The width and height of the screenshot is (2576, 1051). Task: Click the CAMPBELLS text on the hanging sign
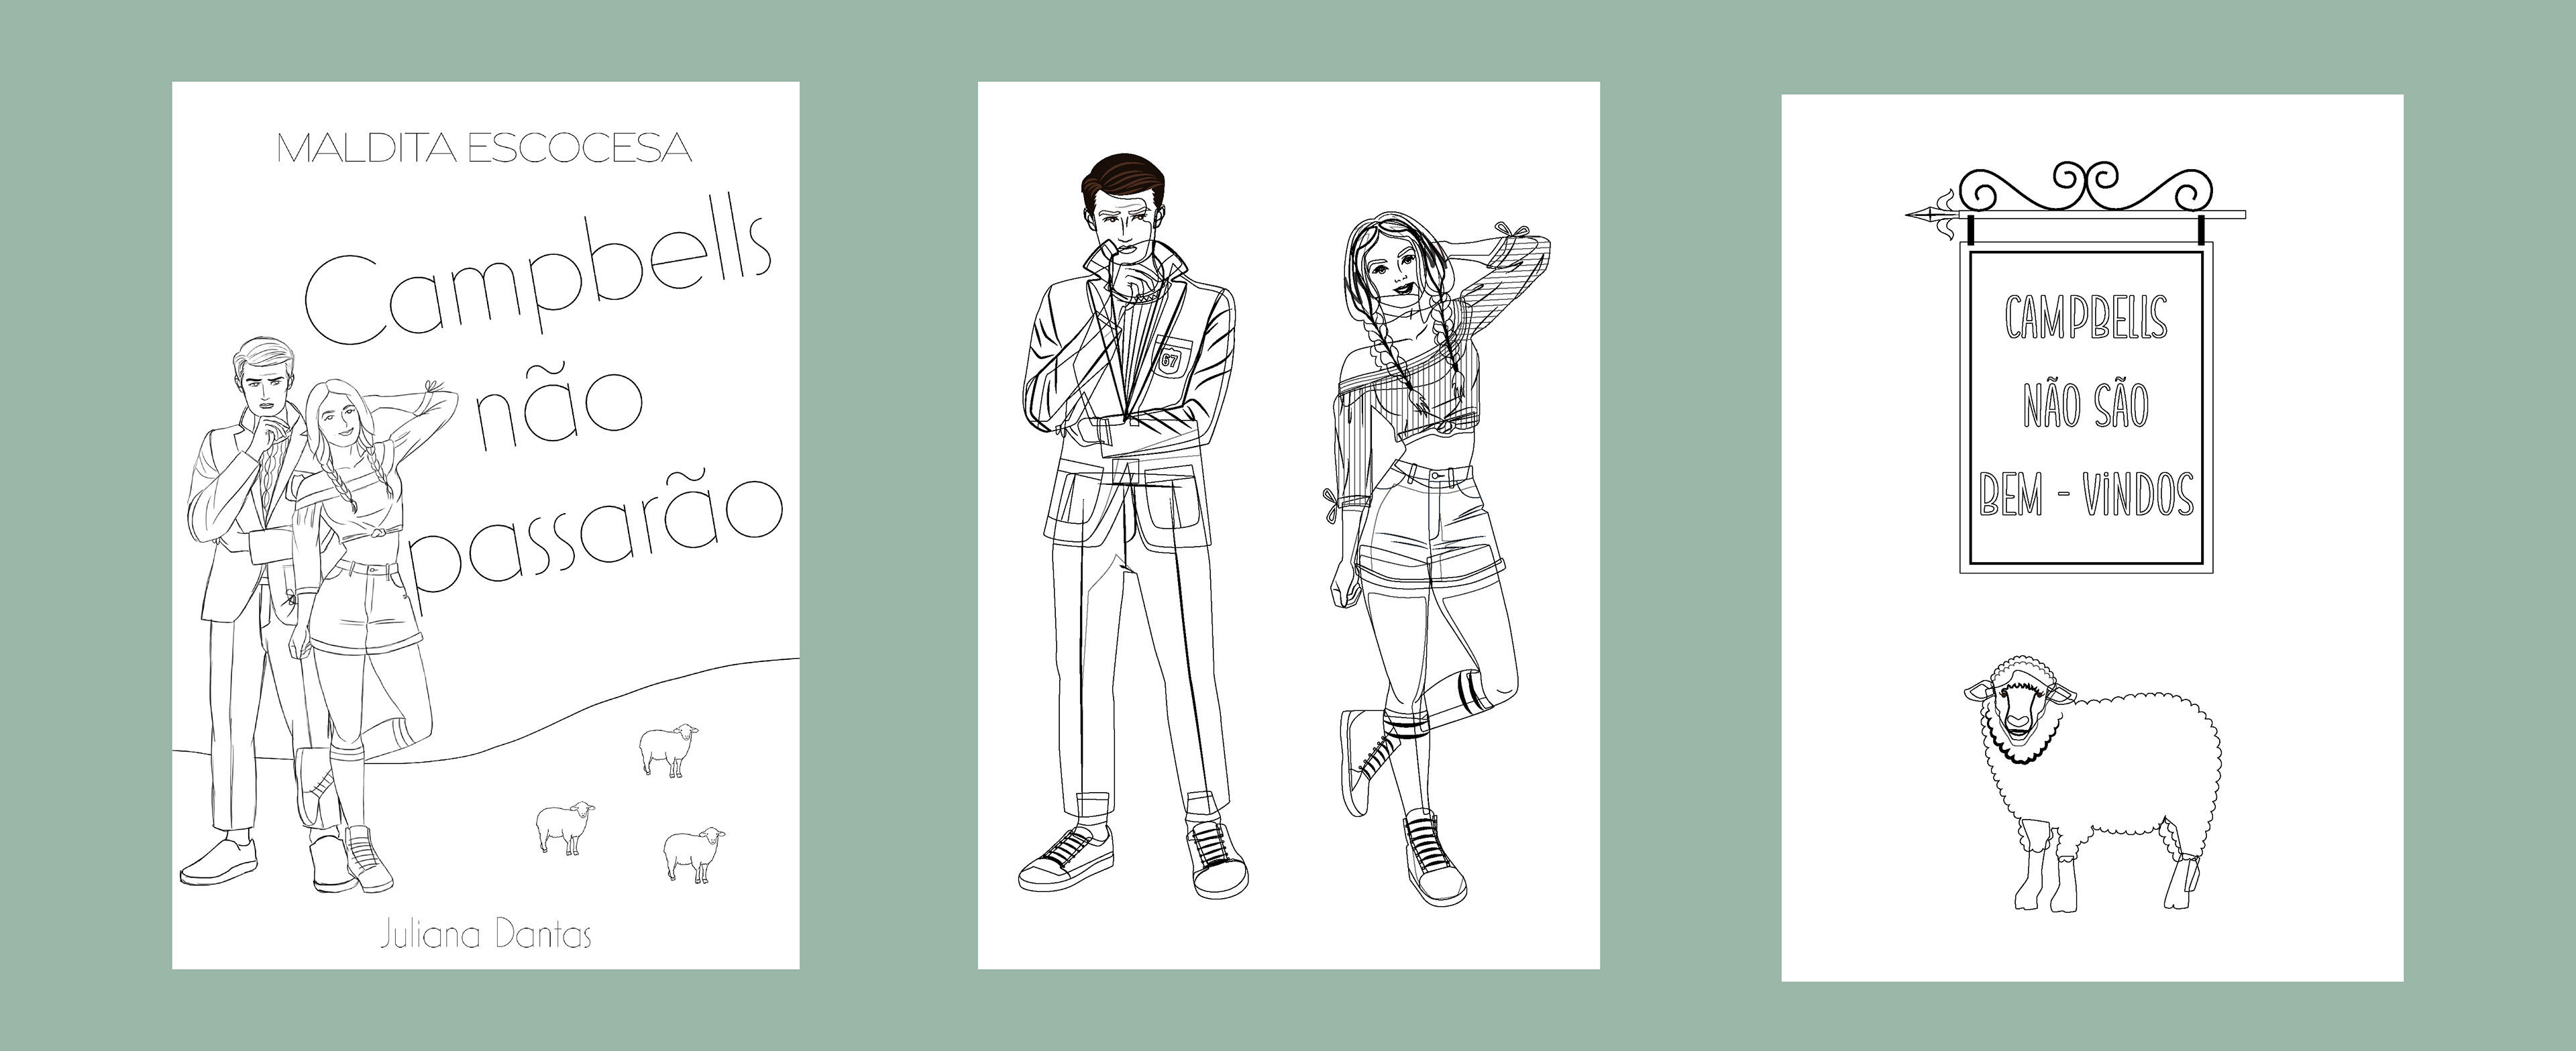click(2086, 318)
